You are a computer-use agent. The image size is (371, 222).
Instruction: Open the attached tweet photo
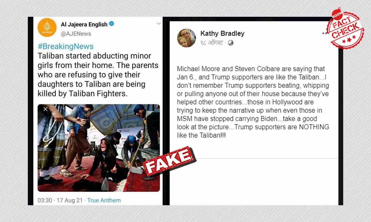(99, 148)
